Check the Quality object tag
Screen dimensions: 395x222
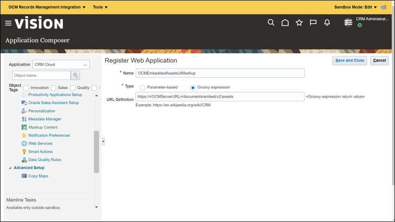[x=73, y=88]
